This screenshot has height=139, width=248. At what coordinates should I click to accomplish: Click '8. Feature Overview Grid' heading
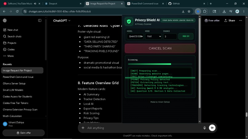click(98, 83)
